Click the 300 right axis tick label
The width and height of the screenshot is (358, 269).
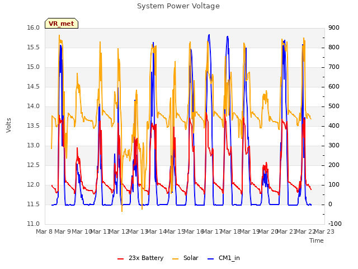click(334, 146)
